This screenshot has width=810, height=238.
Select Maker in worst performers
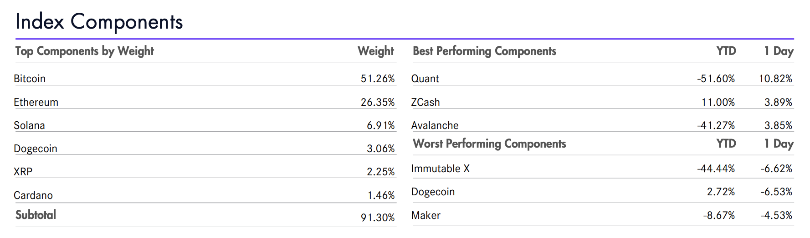click(x=426, y=215)
